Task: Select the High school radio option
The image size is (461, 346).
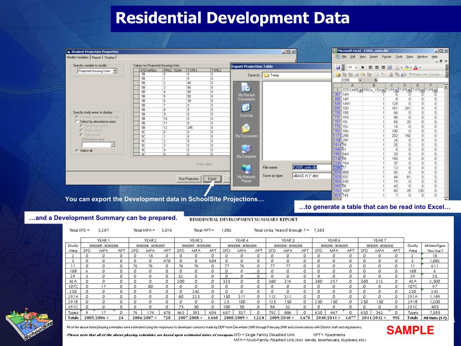Action: point(81,135)
